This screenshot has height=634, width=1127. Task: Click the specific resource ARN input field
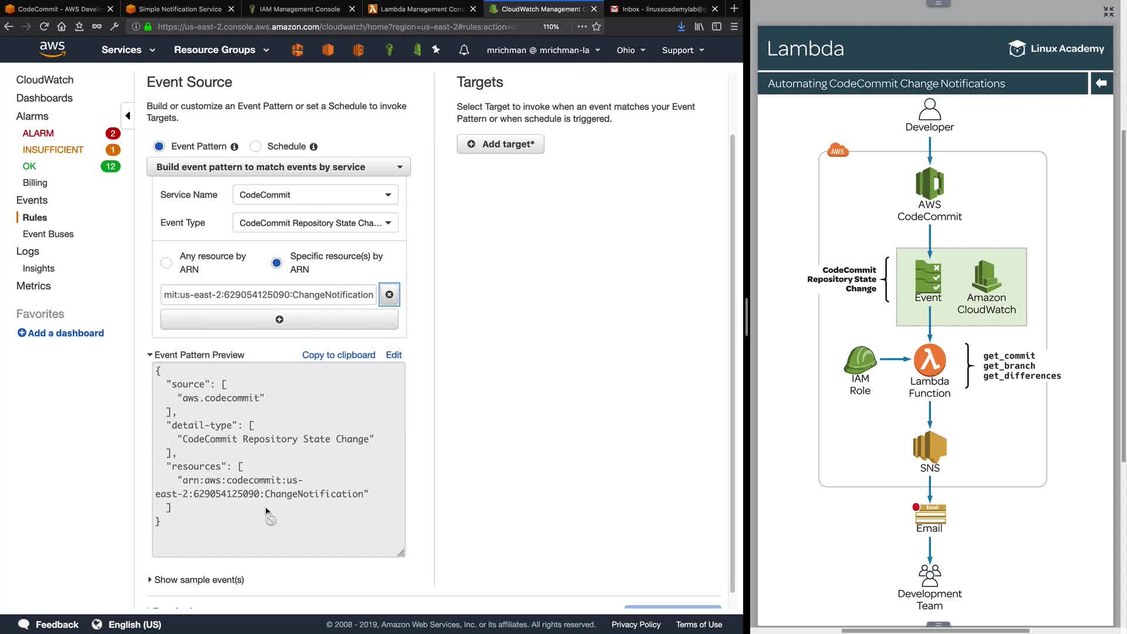click(268, 295)
